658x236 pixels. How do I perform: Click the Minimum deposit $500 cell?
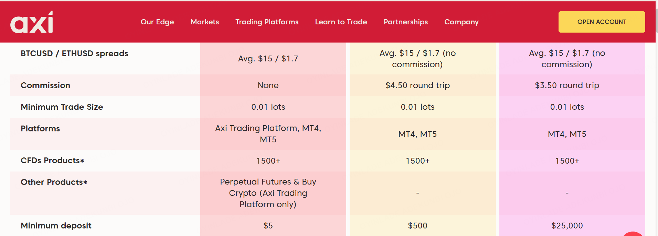[x=417, y=225]
